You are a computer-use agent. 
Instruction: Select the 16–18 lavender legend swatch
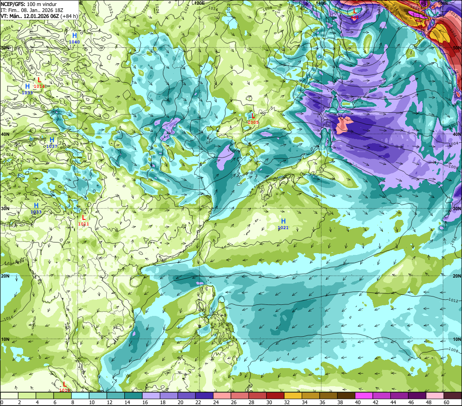click(151, 395)
